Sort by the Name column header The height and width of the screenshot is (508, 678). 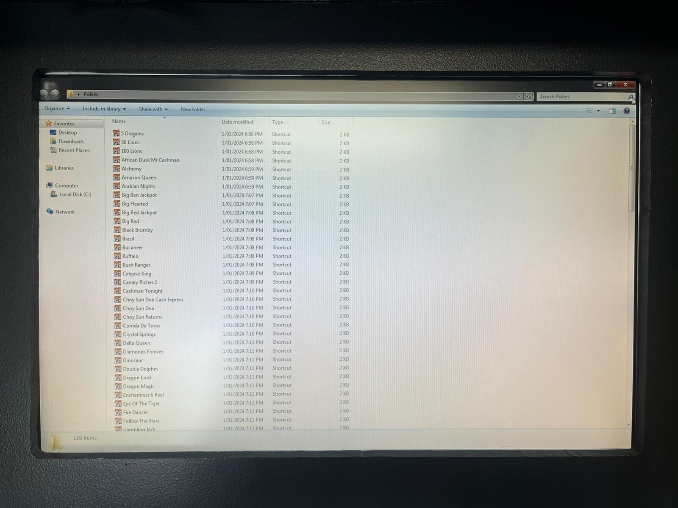point(119,121)
